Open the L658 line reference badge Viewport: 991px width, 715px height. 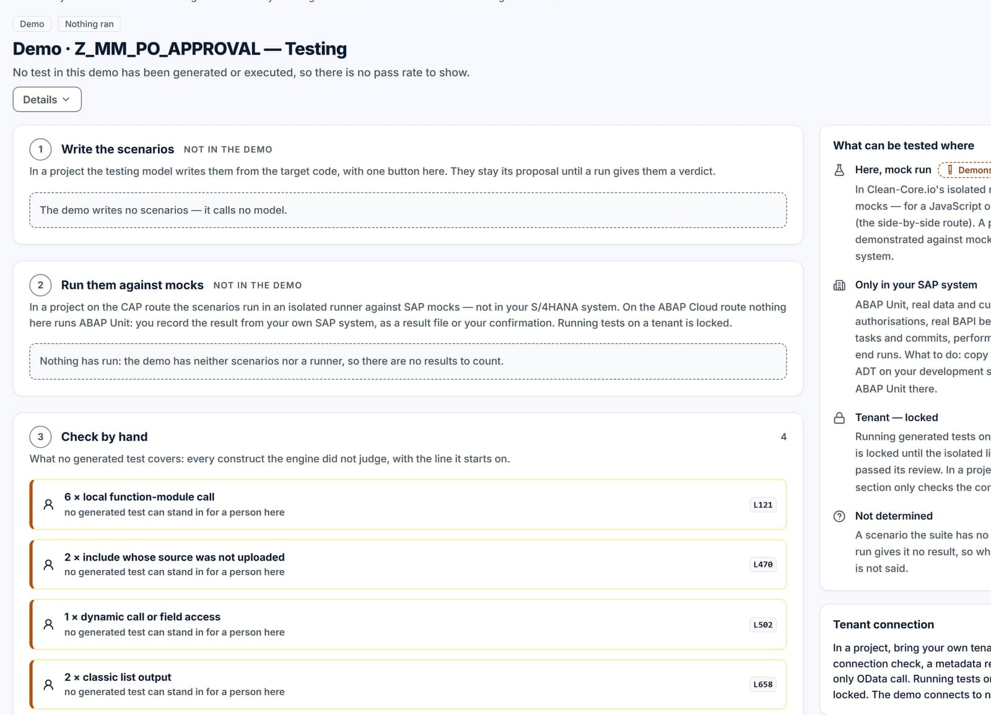click(763, 685)
